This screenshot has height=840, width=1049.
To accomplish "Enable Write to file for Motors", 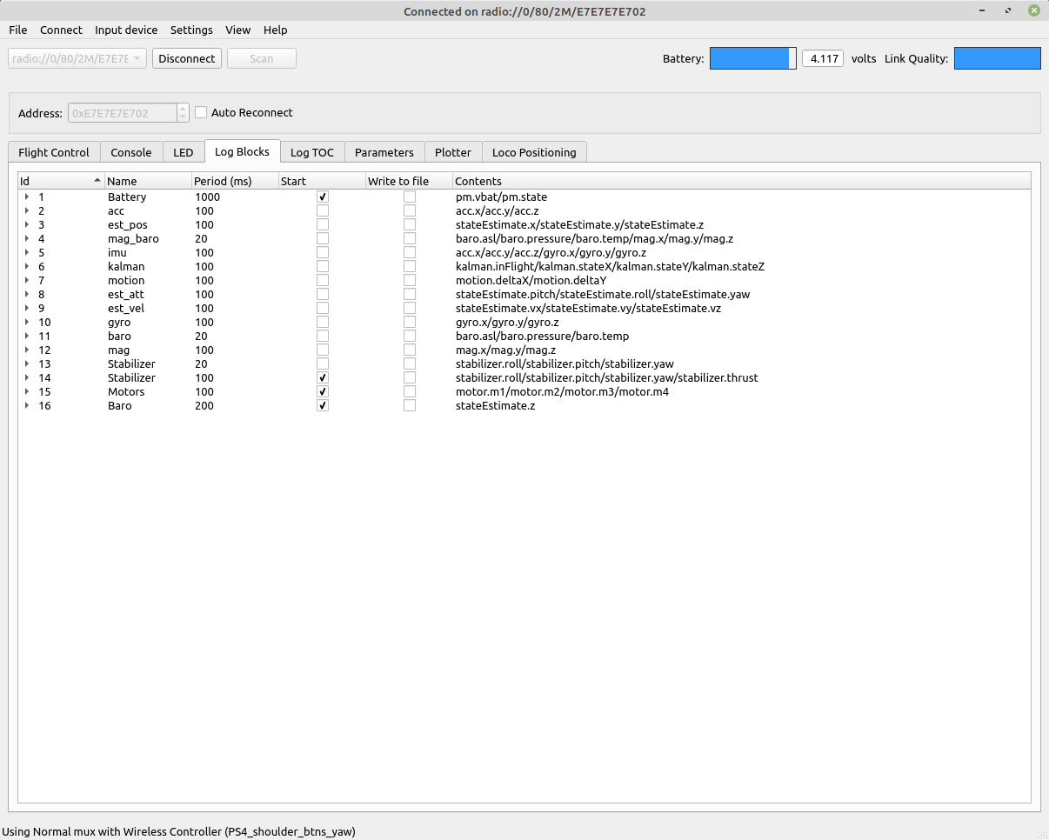I will [x=410, y=392].
